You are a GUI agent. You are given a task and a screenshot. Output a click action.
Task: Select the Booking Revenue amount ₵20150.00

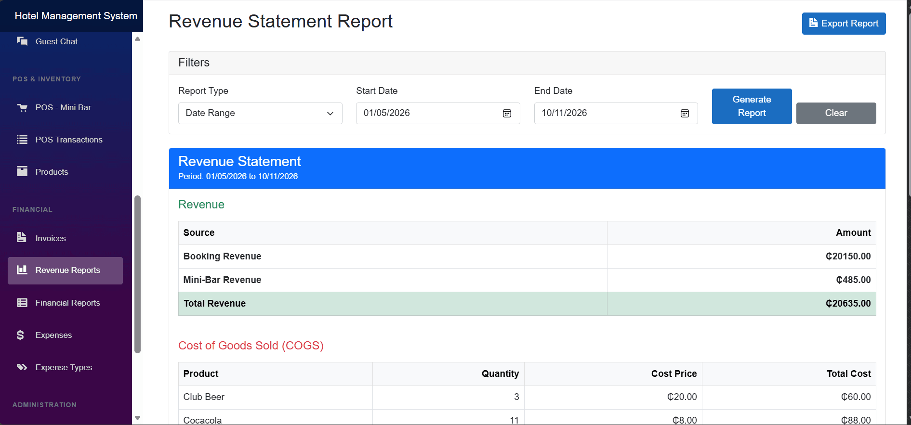pos(848,257)
